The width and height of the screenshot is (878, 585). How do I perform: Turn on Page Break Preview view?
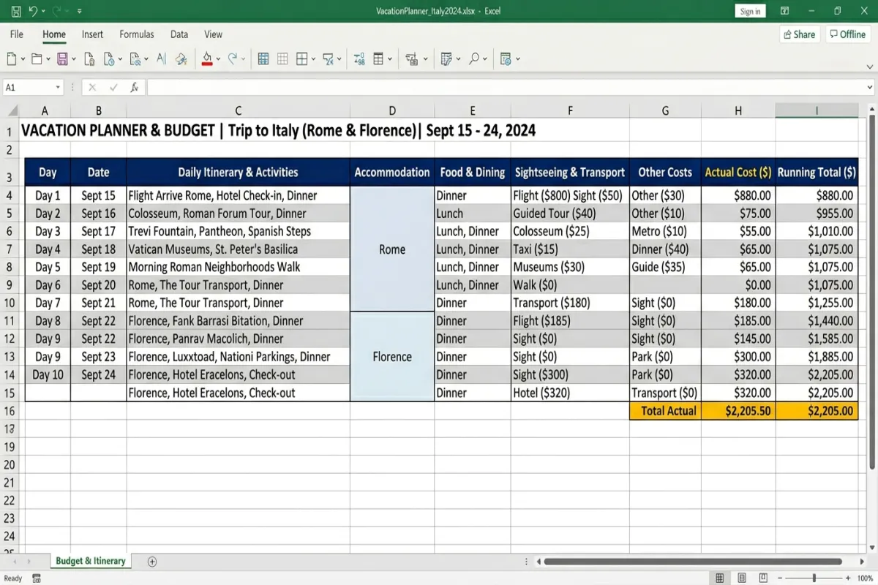click(x=763, y=578)
